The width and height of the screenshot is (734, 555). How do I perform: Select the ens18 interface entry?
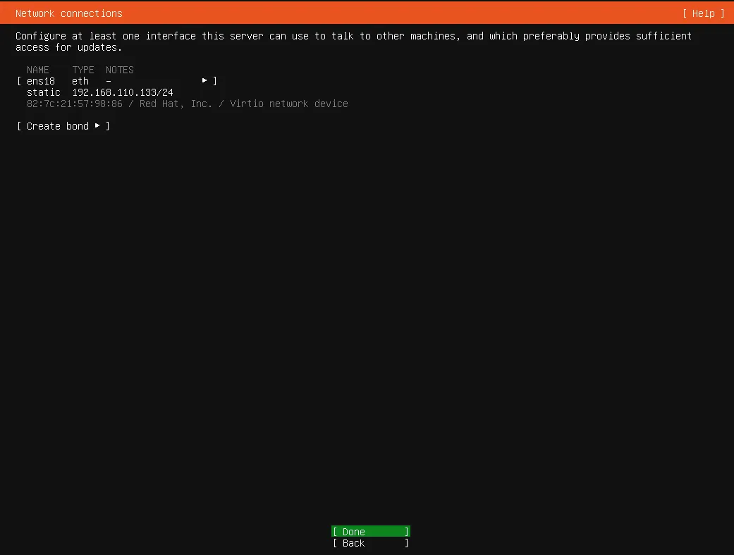pyautogui.click(x=40, y=80)
